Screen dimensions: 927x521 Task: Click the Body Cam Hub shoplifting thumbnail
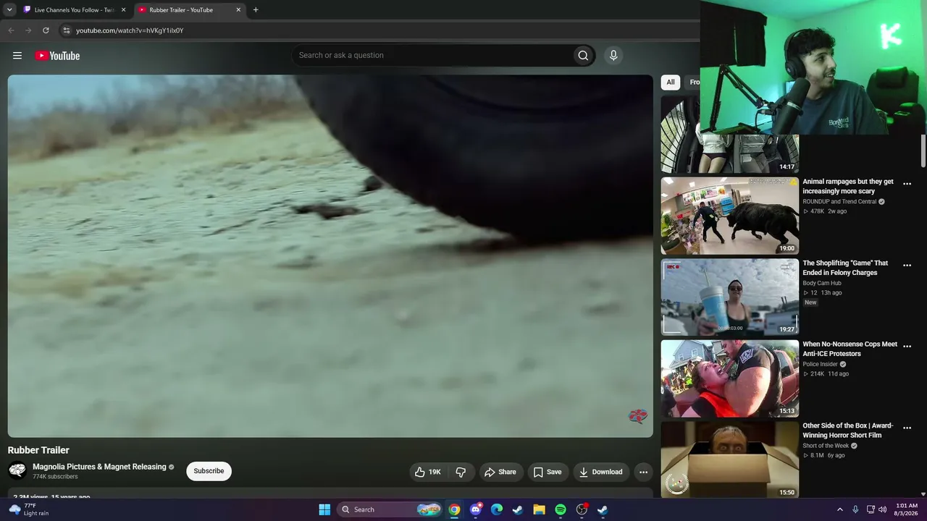tap(730, 297)
